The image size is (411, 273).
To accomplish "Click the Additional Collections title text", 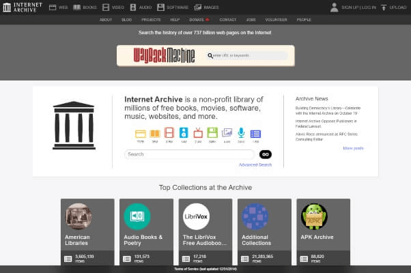I will pos(256,240).
